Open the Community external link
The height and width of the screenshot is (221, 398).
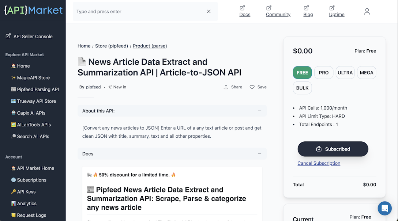(x=278, y=11)
